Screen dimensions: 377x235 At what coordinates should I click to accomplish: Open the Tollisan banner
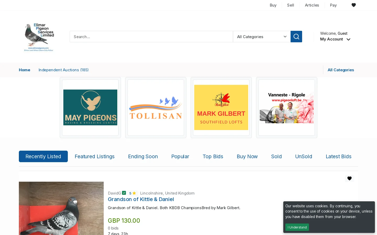[x=156, y=108]
